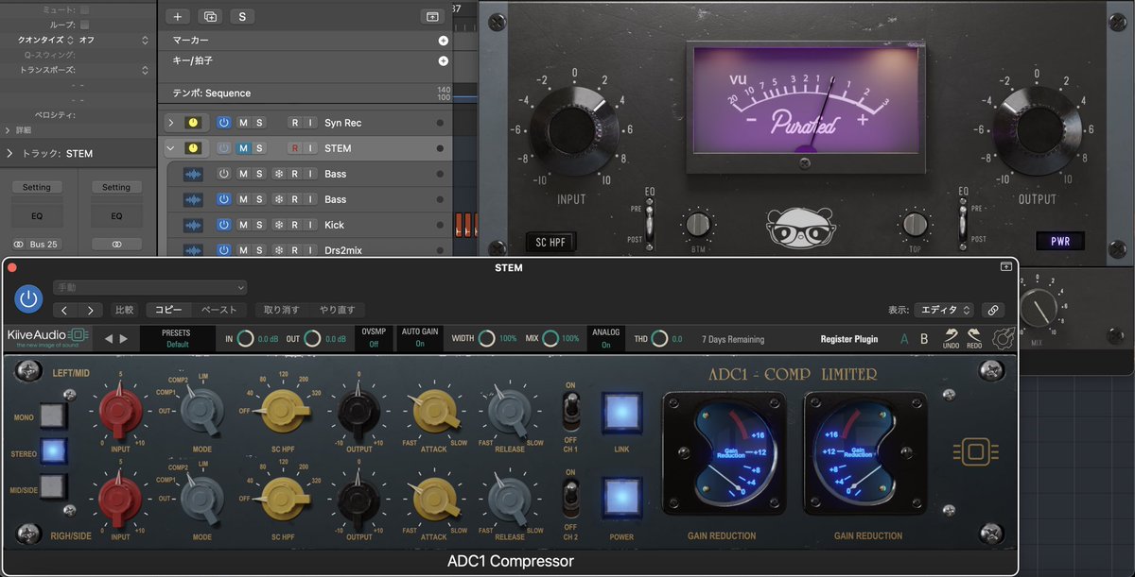The width and height of the screenshot is (1135, 577).
Task: Freeze the Drs2mix track with snowflake icon
Action: pyautogui.click(x=277, y=250)
